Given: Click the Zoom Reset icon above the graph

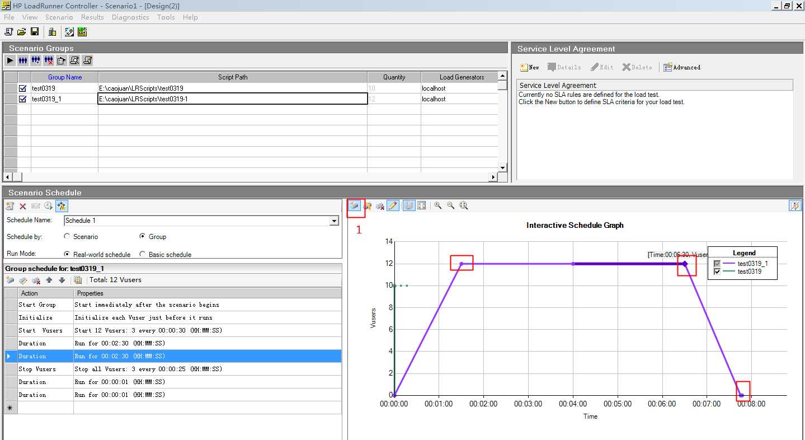Looking at the screenshot, I should coord(464,206).
